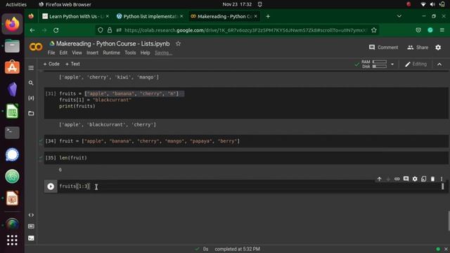450x253 pixels.
Task: Open the Editing mode dropdown
Action: click(416, 64)
